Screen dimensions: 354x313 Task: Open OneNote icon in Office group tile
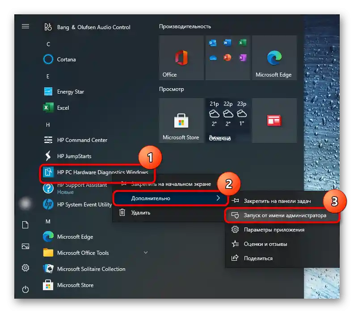(243, 57)
